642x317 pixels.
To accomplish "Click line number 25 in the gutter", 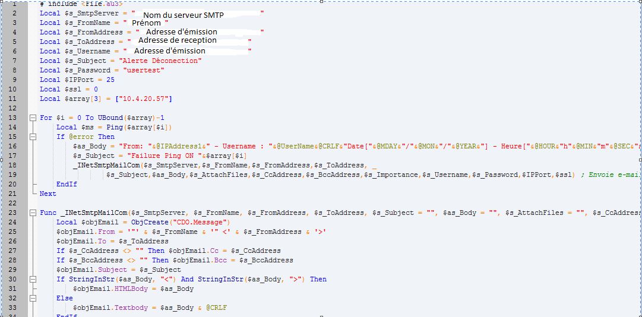I will coord(14,232).
